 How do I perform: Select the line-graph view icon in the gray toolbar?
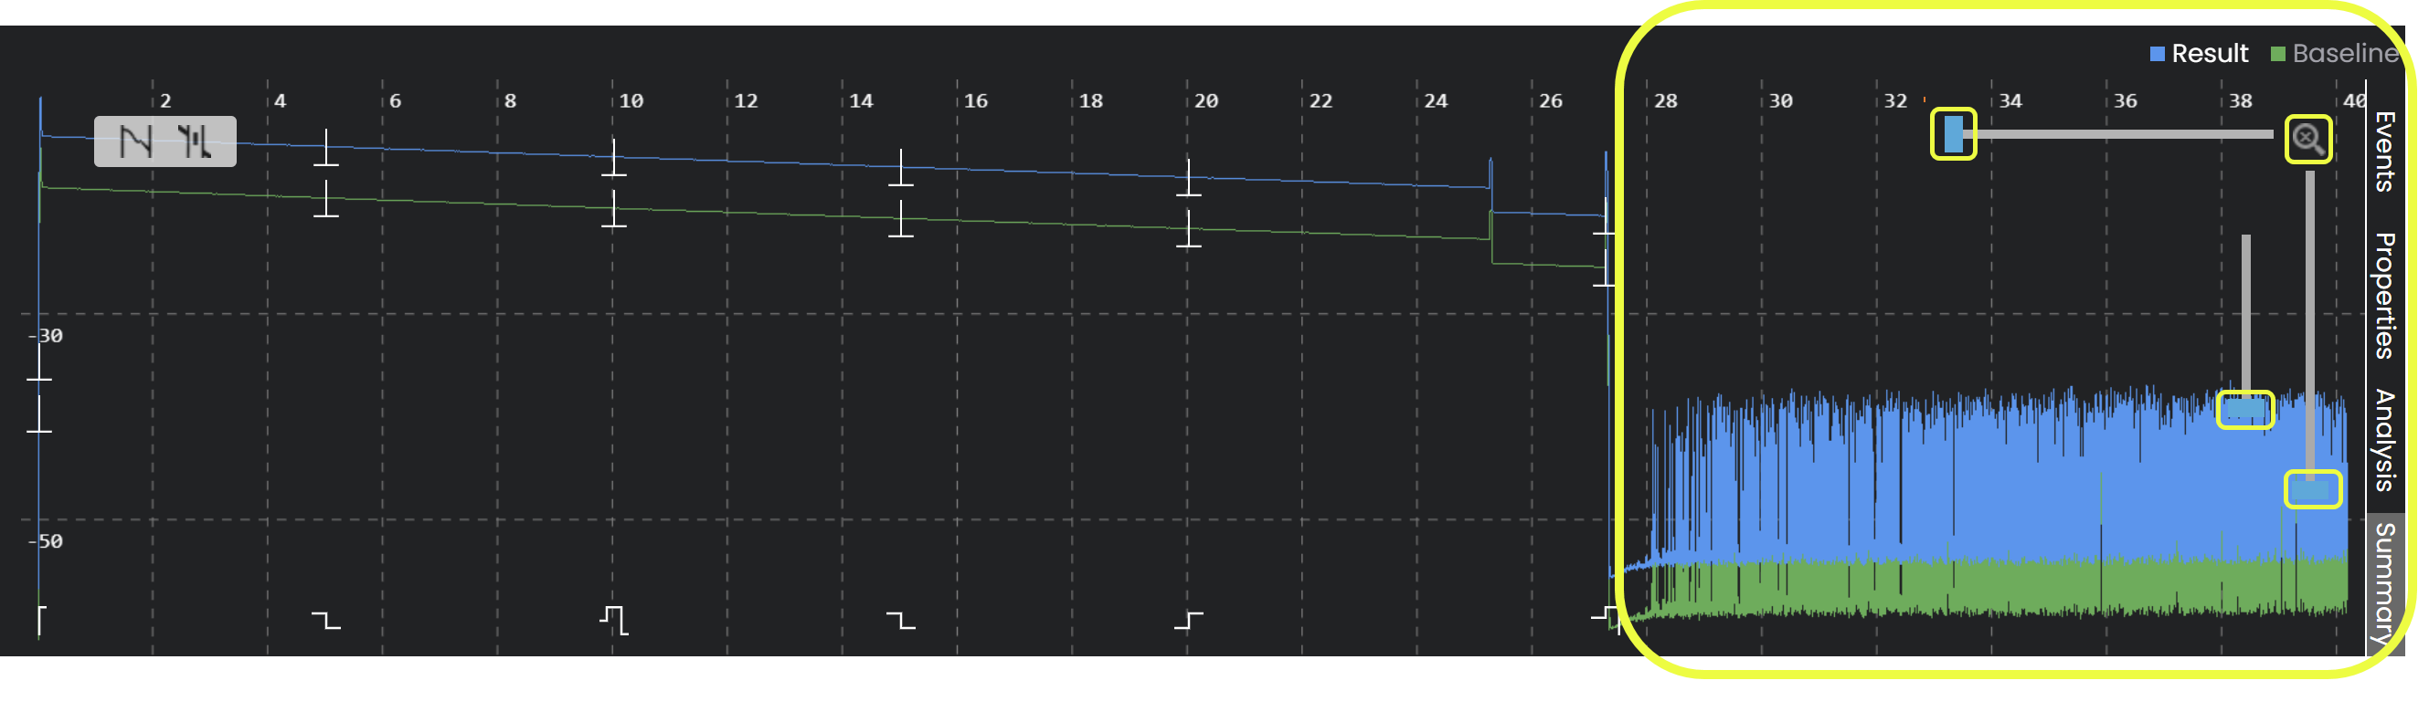(x=137, y=142)
